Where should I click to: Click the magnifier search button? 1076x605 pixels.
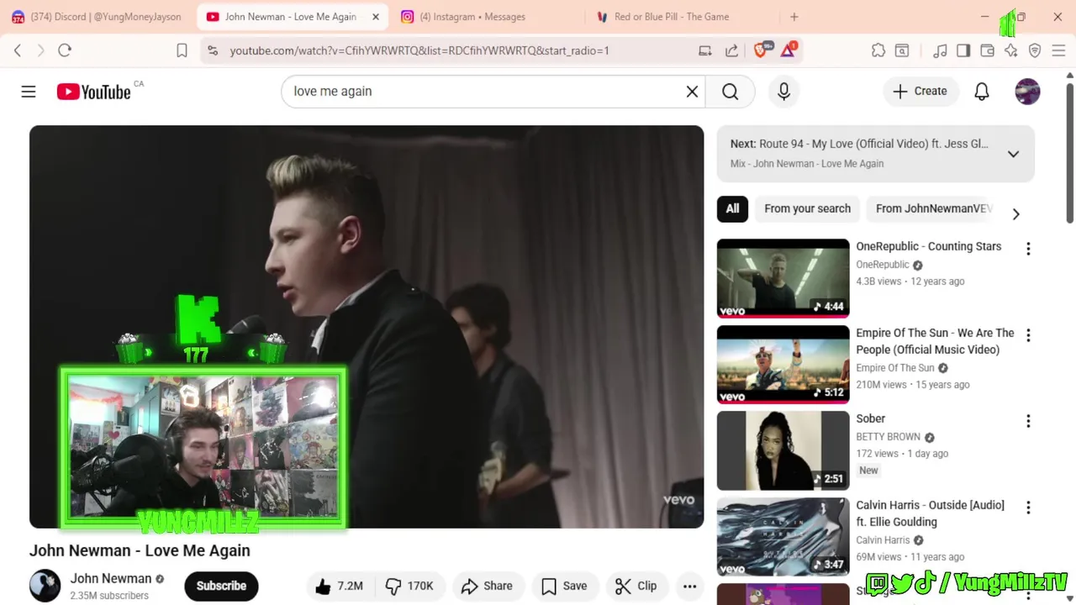(730, 92)
